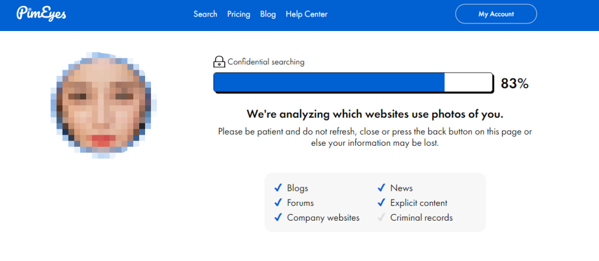599x261 pixels.
Task: Click the 'Please be patient' notice text
Action: point(375,137)
